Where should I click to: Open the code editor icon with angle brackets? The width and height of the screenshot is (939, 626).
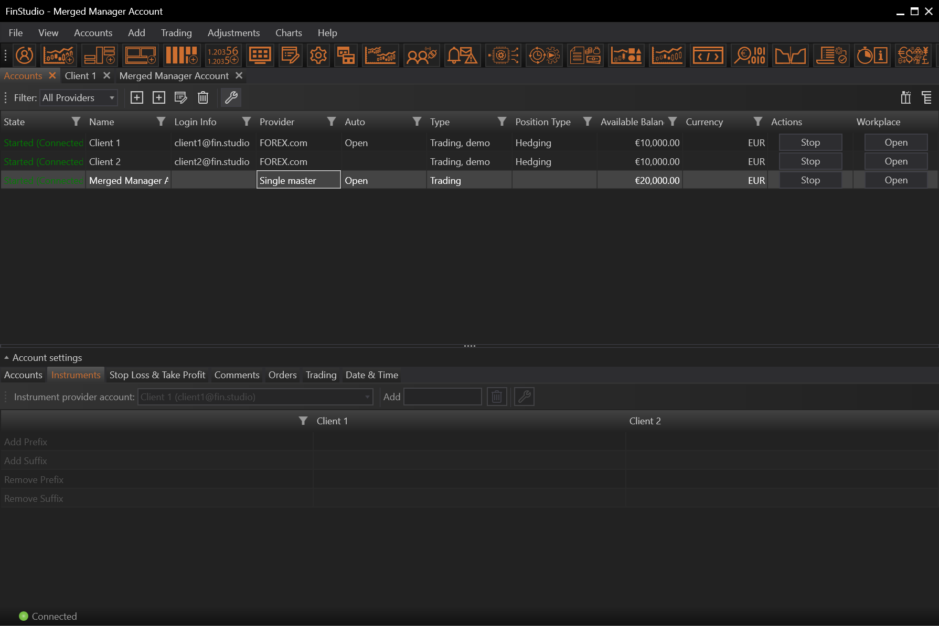(708, 55)
